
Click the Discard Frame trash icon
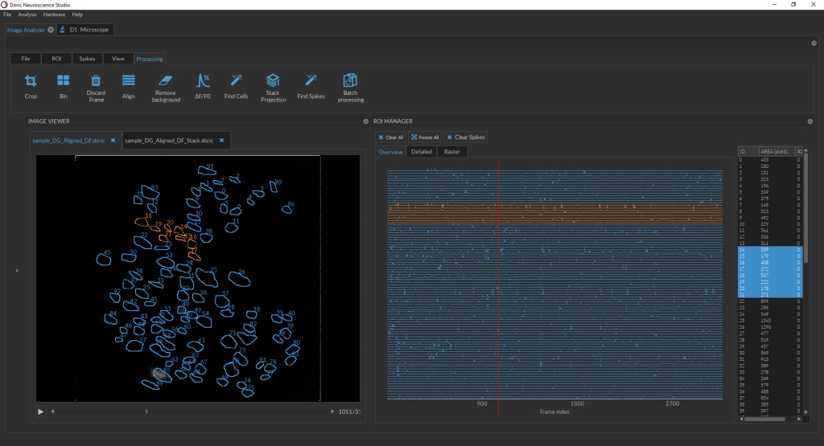(96, 81)
